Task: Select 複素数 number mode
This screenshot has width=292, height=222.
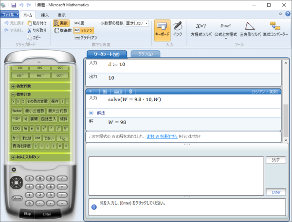Action: tap(63, 30)
